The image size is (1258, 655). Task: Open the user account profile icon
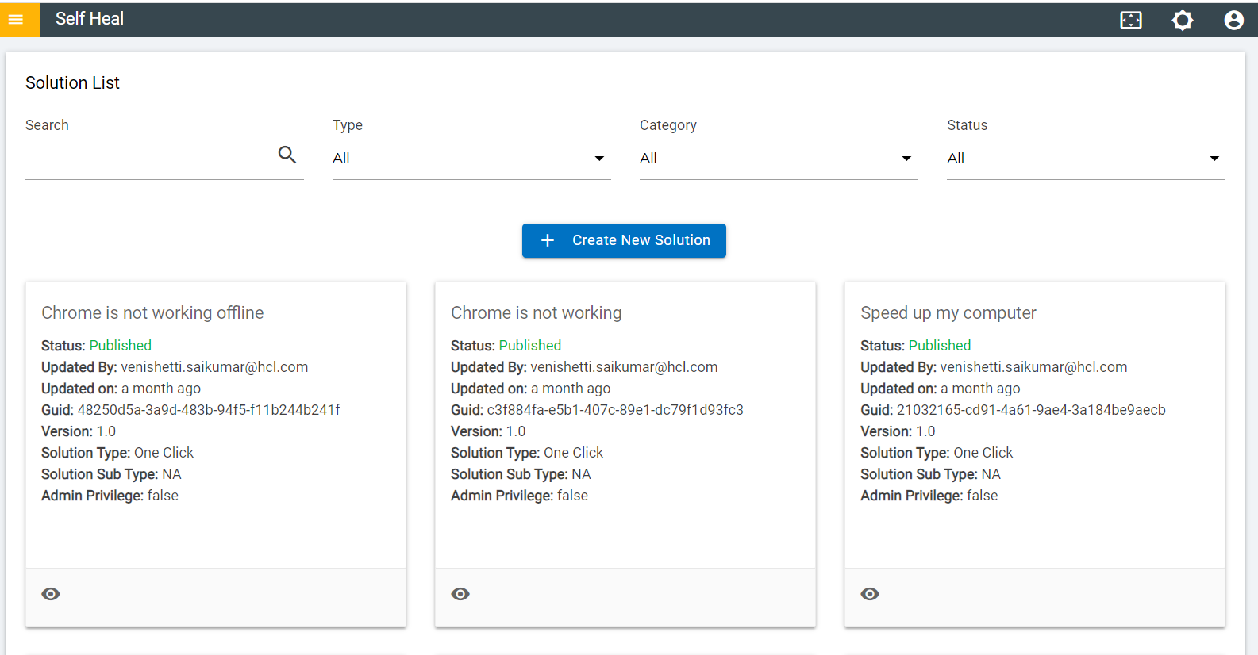coord(1233,21)
